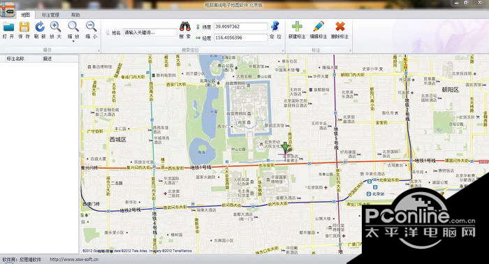Click the 编辑标注 pencil icon
Screen dimensions: 489x264
click(x=318, y=27)
